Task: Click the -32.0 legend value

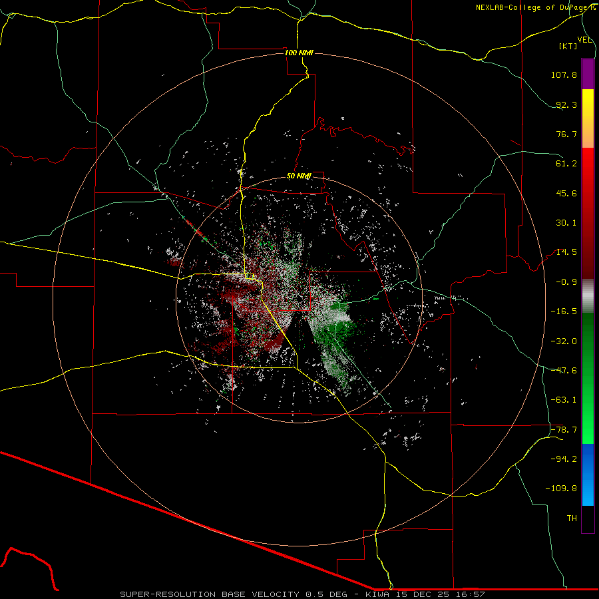Action: [564, 341]
